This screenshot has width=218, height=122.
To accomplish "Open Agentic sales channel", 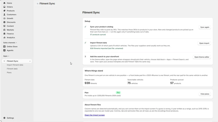I will pos(10,50).
